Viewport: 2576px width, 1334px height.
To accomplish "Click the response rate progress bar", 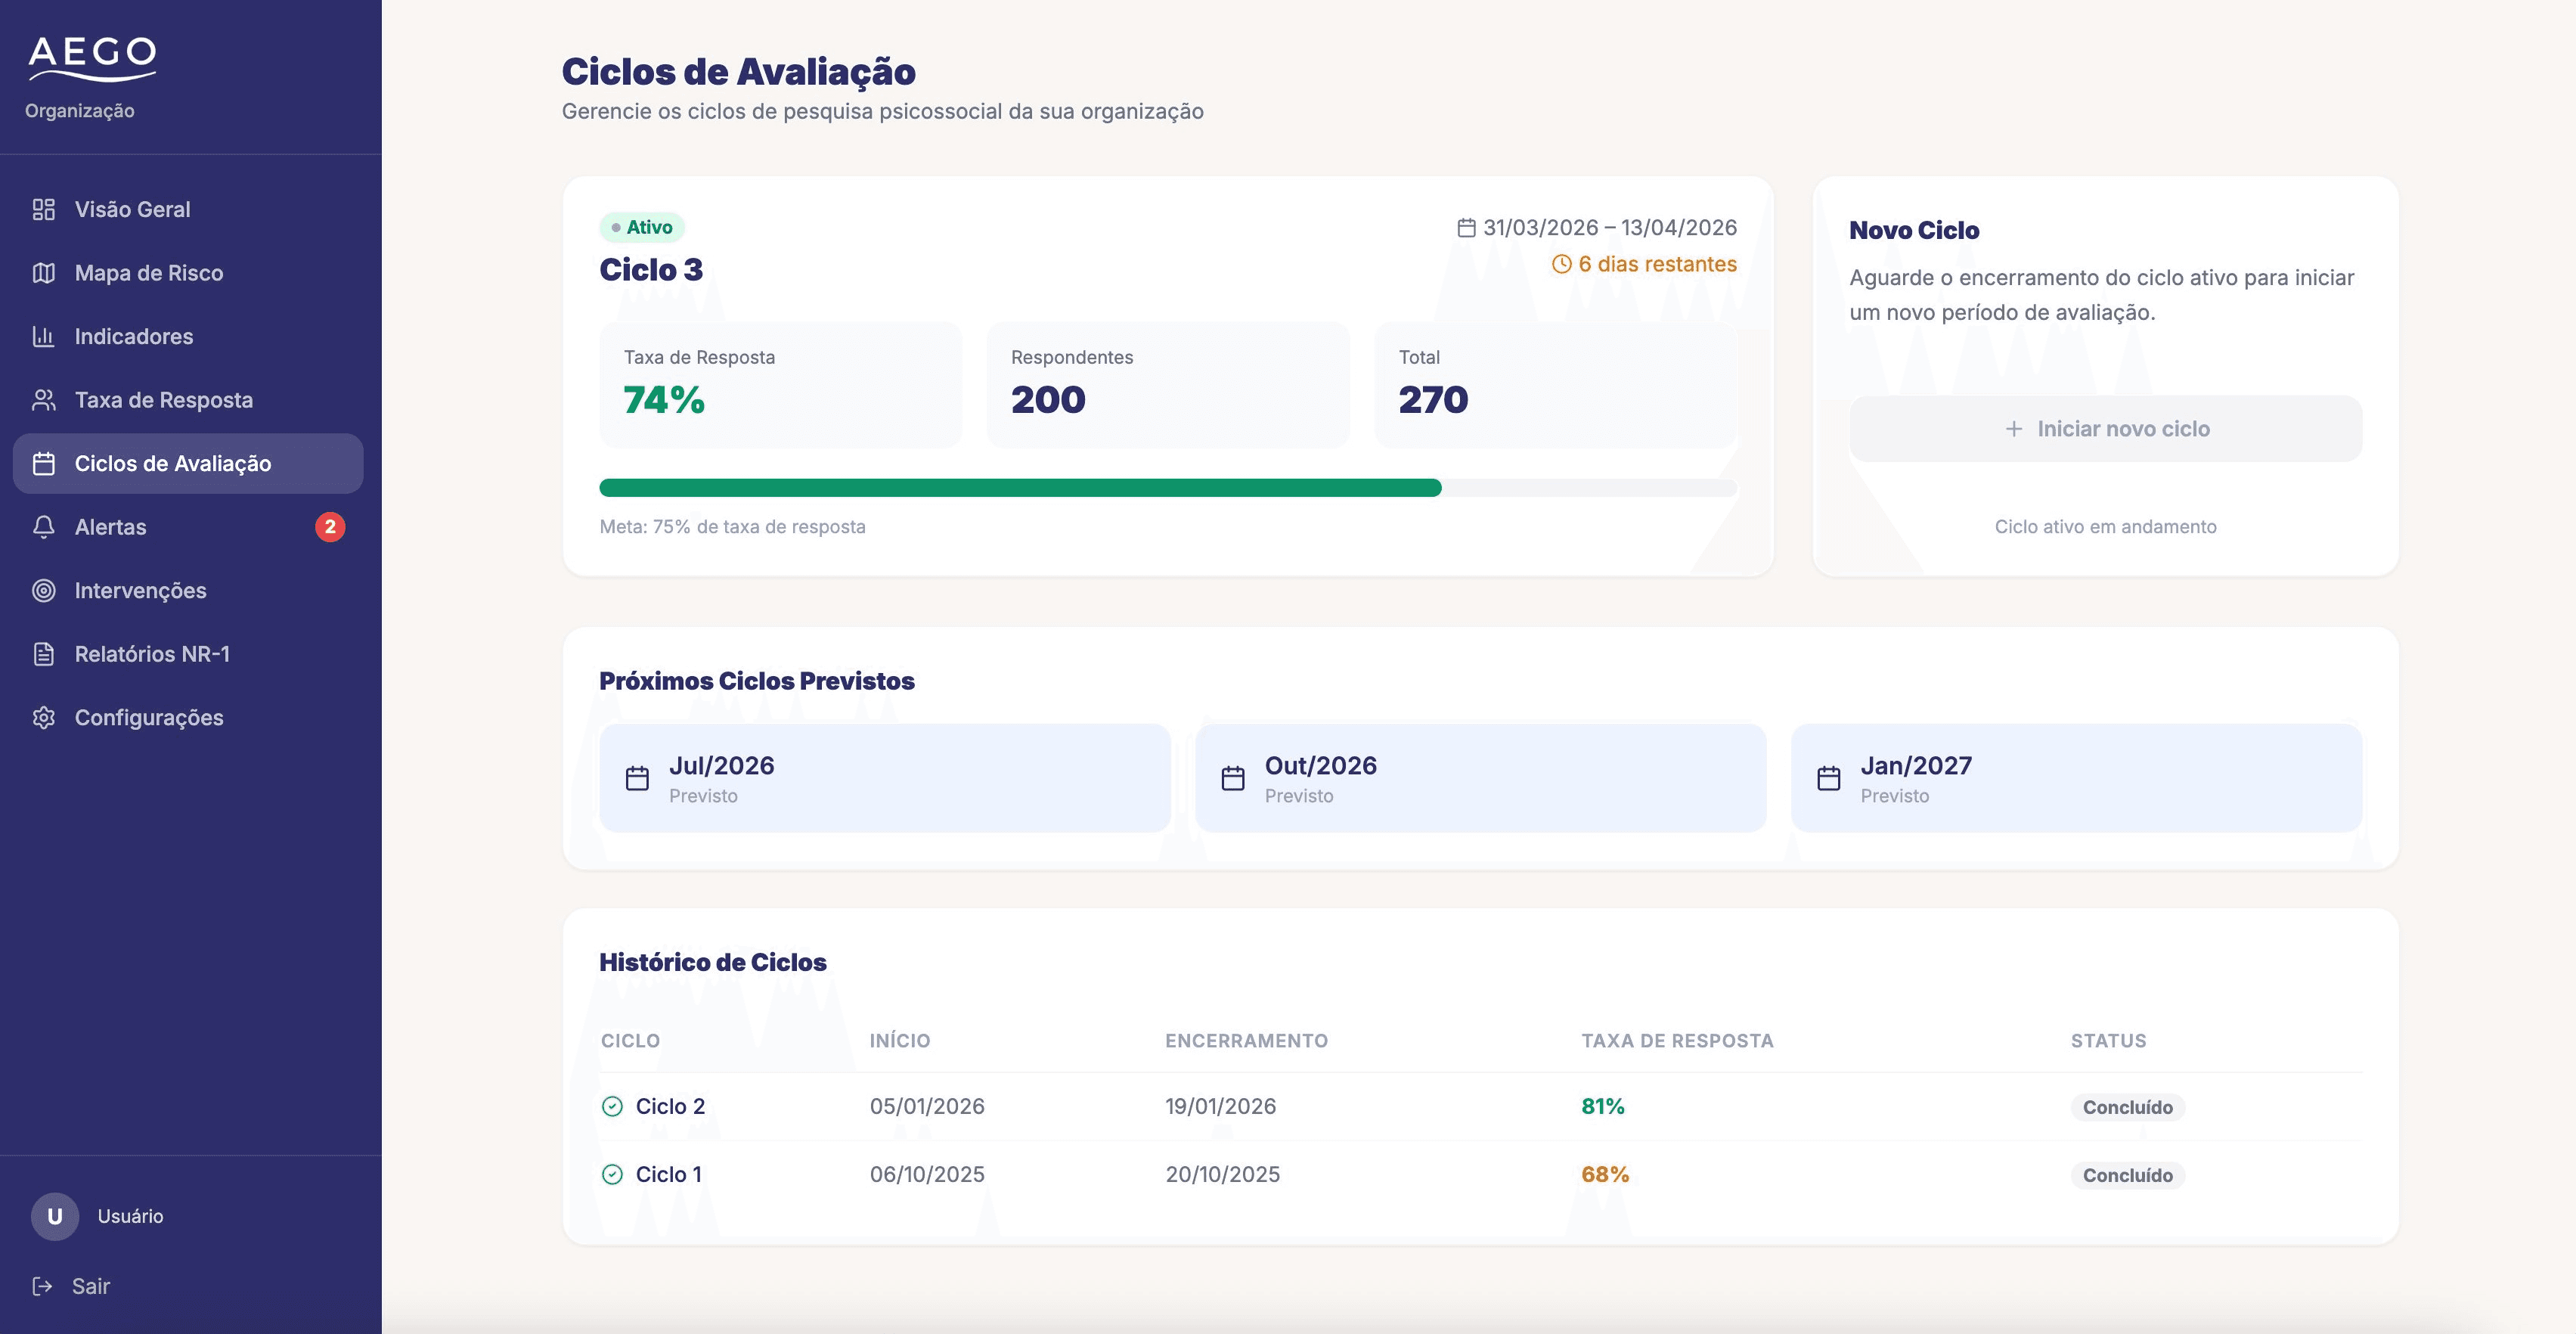I will 1167,488.
